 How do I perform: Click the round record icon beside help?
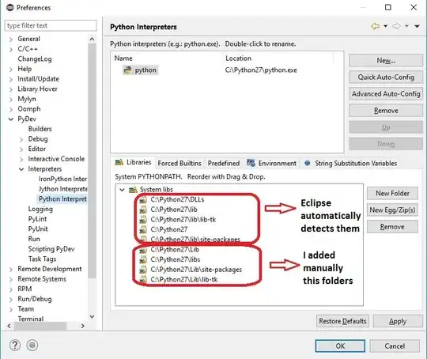coord(32,345)
